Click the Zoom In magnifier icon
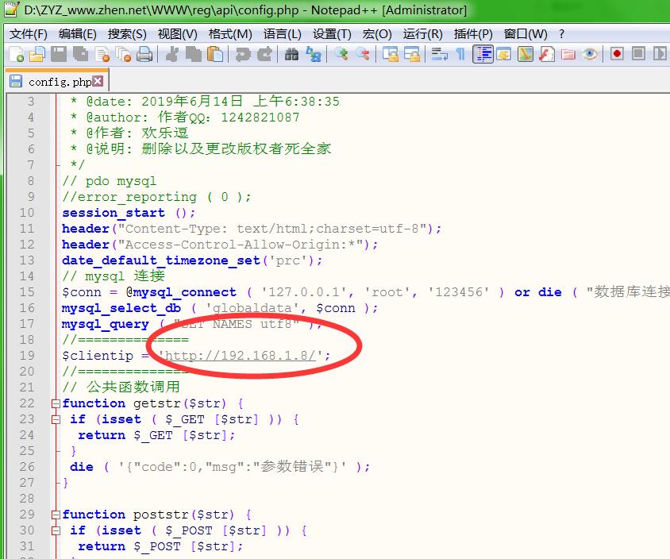Image resolution: width=670 pixels, height=559 pixels. [x=341, y=54]
